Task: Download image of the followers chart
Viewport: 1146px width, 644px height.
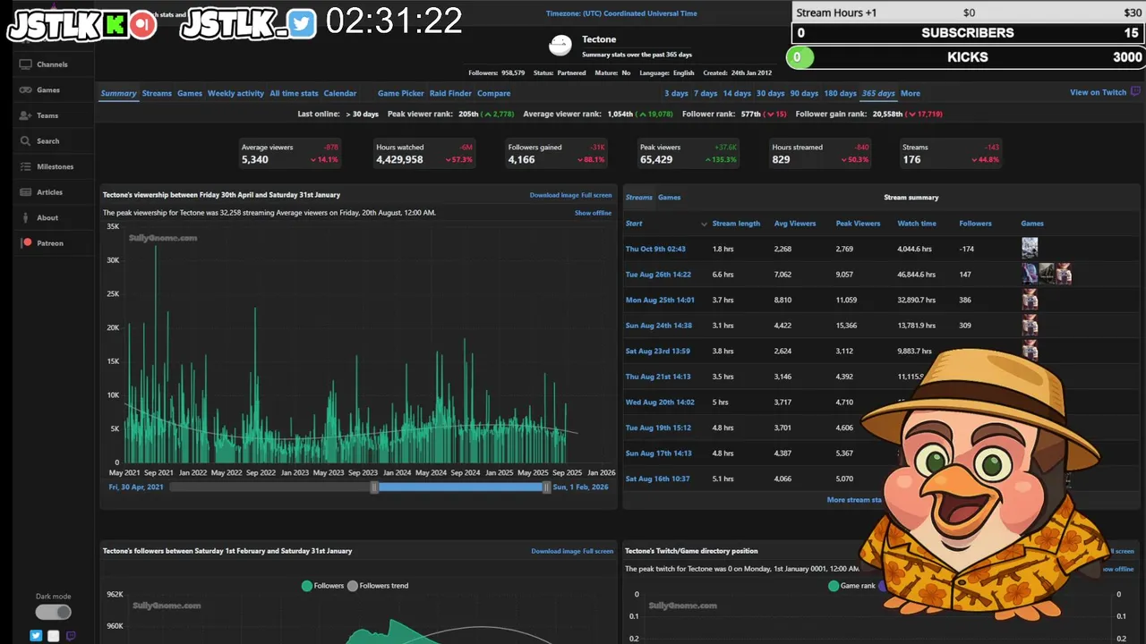Action: pos(556,551)
